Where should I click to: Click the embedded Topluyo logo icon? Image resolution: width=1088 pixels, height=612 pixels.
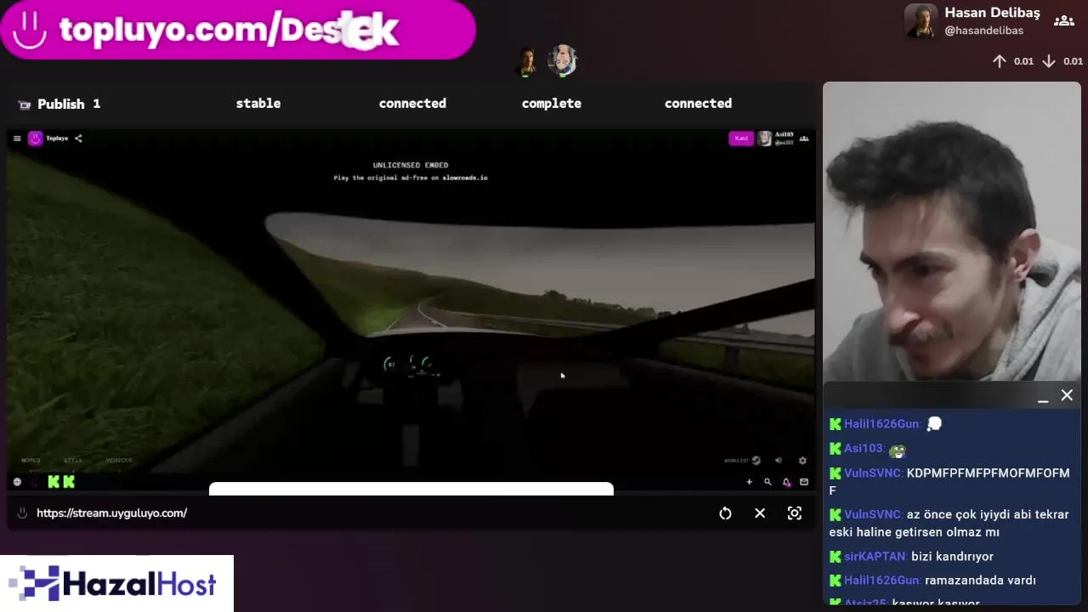coord(35,138)
